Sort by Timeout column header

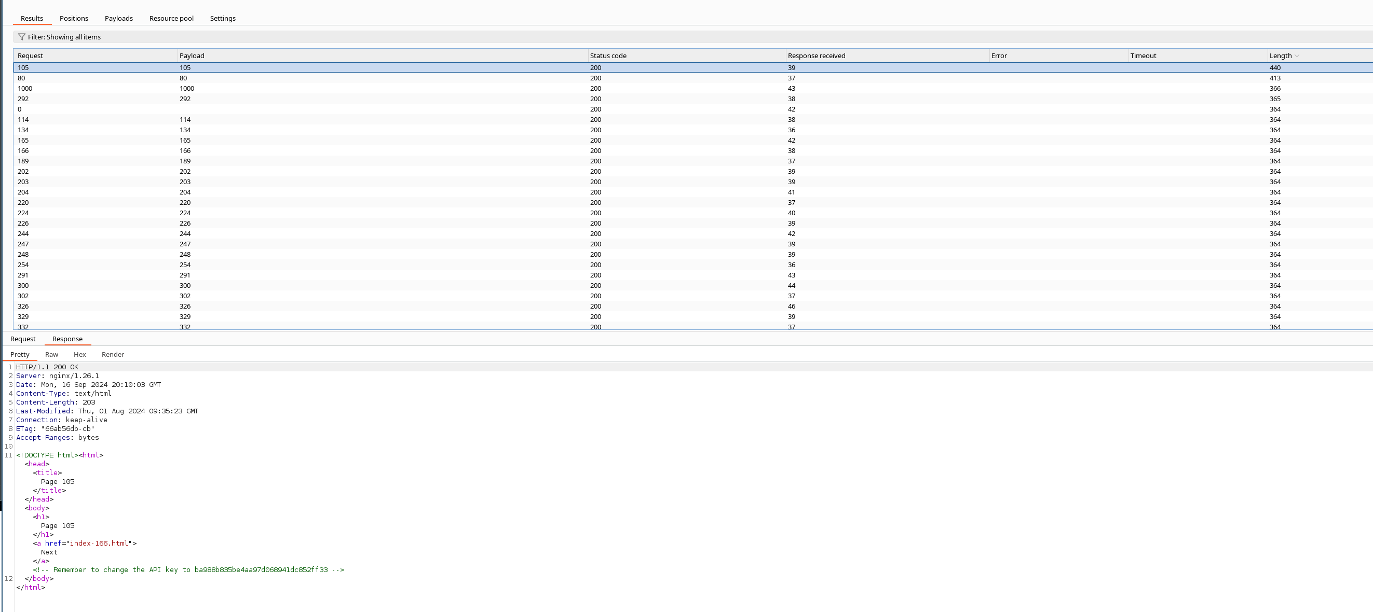coord(1198,55)
